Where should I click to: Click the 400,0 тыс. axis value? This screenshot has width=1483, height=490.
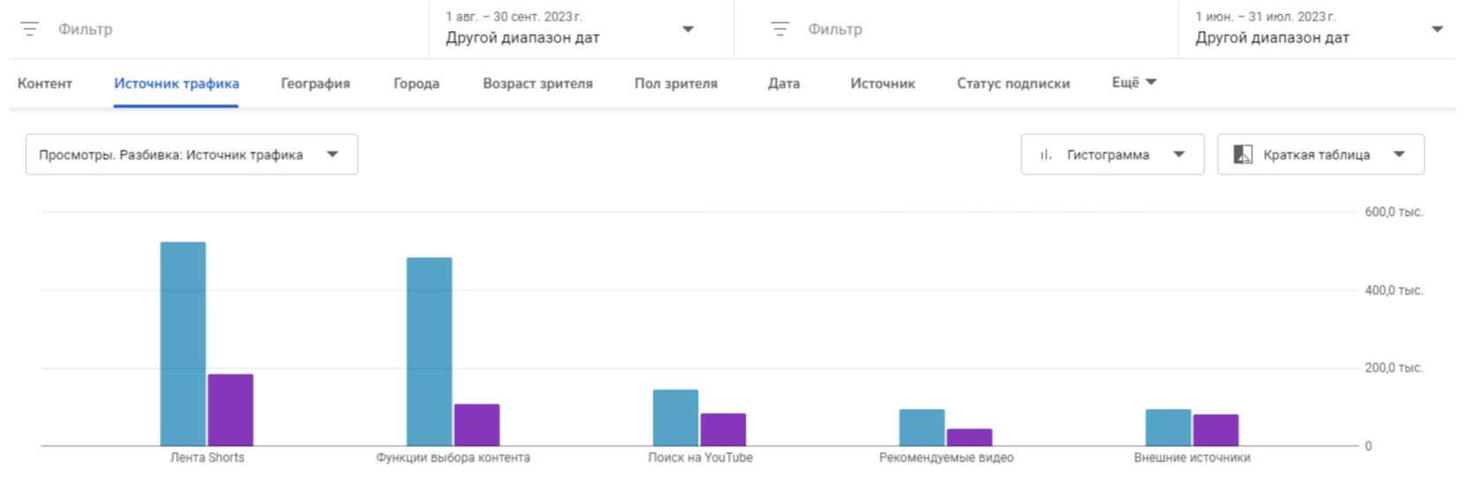(x=1394, y=290)
